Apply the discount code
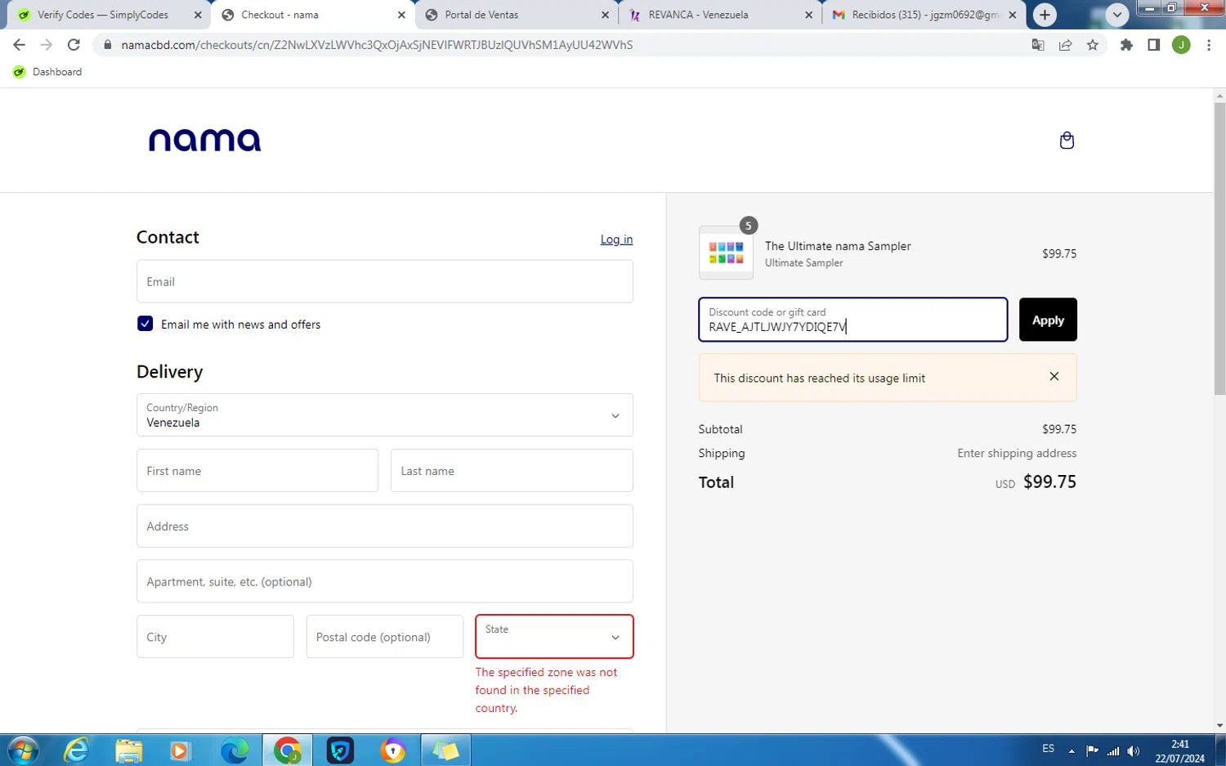 (1048, 320)
